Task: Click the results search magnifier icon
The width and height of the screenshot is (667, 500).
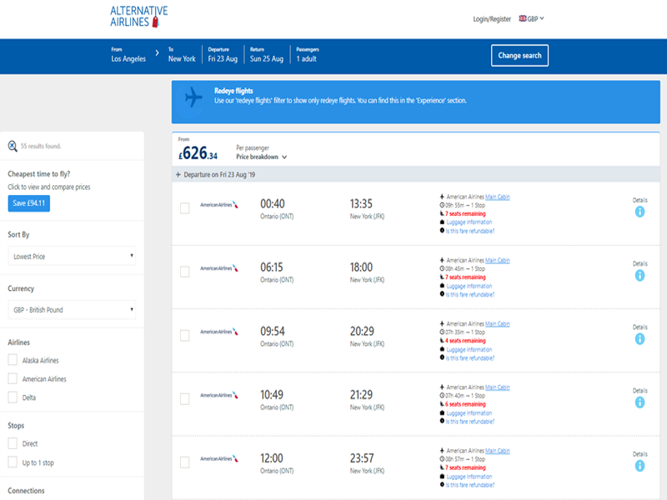Action: pyautogui.click(x=13, y=147)
